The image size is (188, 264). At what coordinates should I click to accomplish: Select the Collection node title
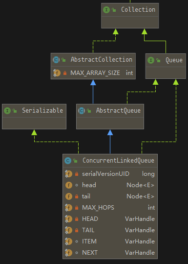click(138, 10)
